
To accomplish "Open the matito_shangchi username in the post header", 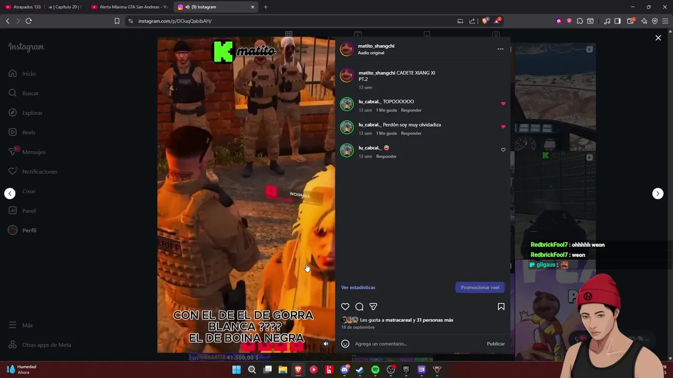I will coord(376,46).
